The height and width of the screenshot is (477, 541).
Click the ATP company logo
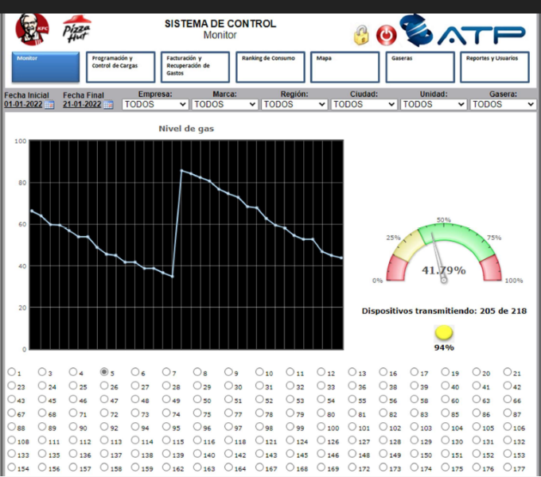coord(462,32)
